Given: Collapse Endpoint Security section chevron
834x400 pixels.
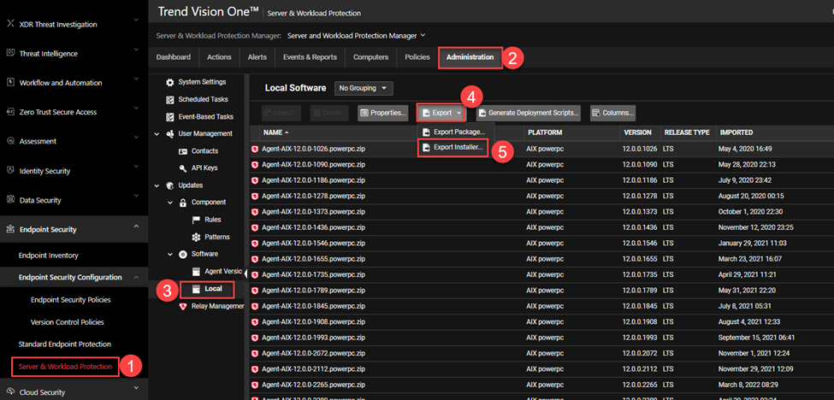Looking at the screenshot, I should 136,226.
